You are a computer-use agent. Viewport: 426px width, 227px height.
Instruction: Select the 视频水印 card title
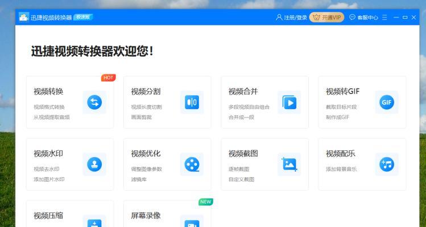(x=48, y=153)
